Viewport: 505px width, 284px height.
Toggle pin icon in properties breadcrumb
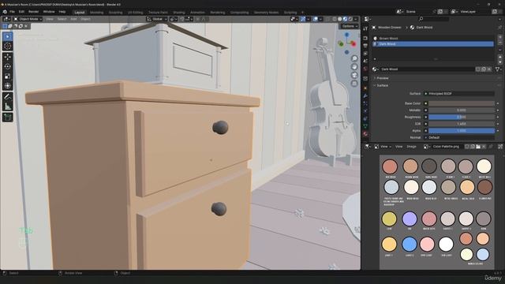click(x=499, y=28)
